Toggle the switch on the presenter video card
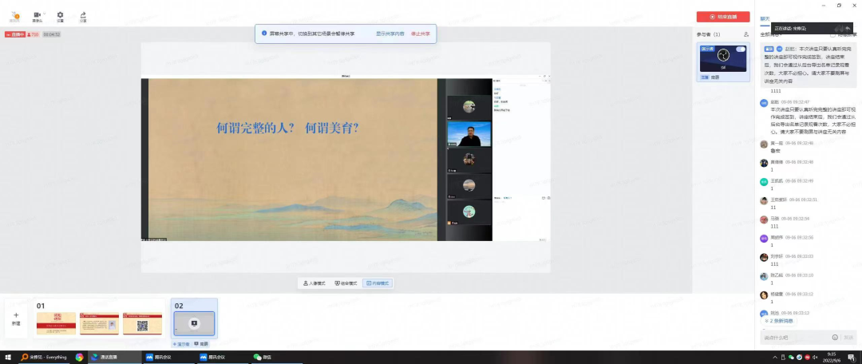862x364 pixels. click(740, 49)
